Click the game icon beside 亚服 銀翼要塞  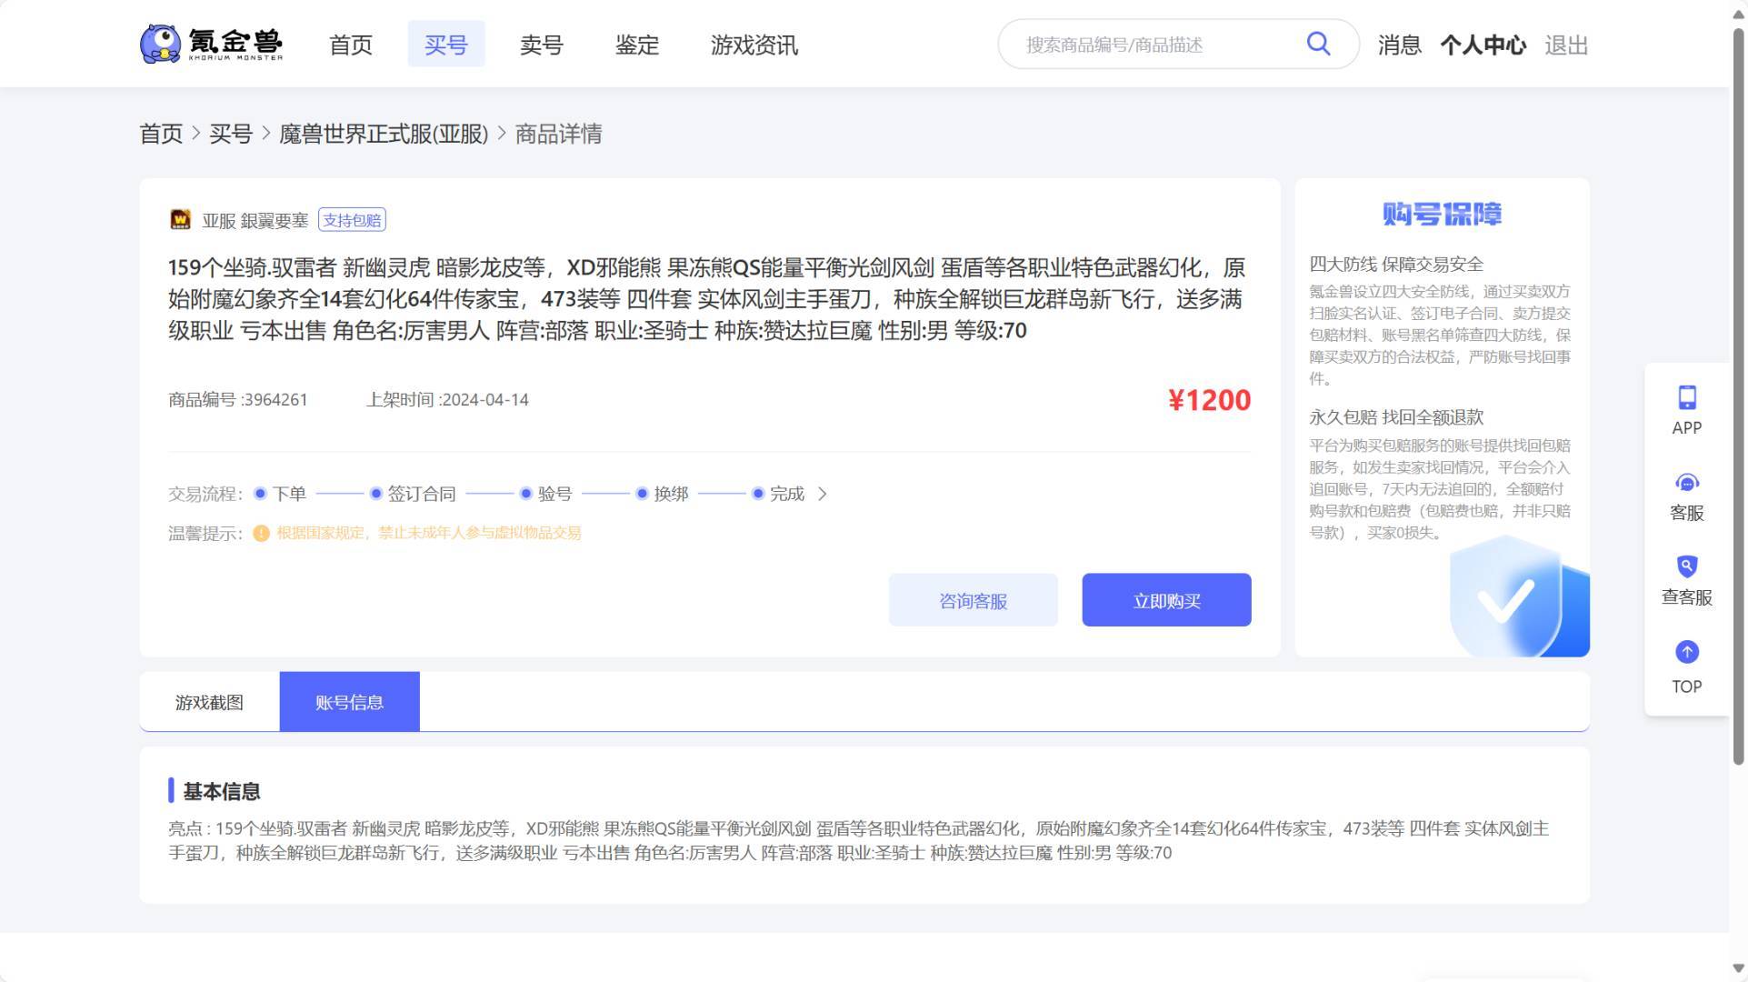click(x=180, y=219)
